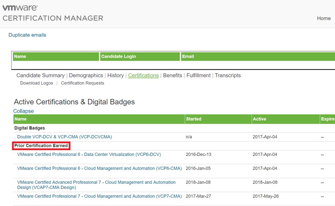Click the Candidate Login column header
Screen dimensions: 335x206
pyautogui.click(x=119, y=57)
